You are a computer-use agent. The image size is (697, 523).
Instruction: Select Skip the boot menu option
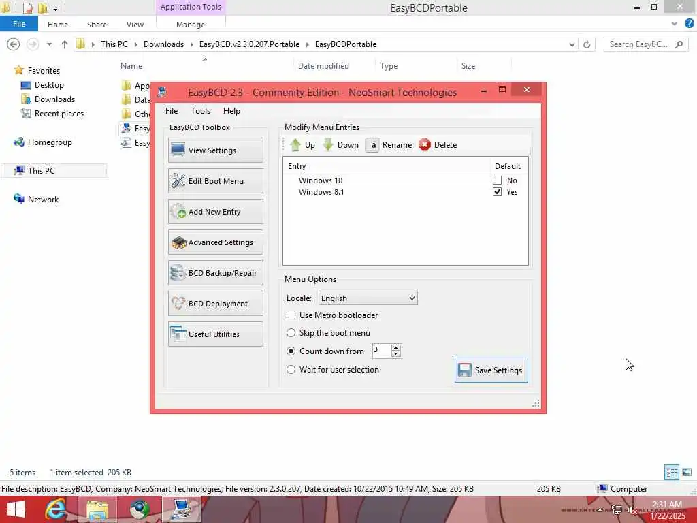pyautogui.click(x=291, y=332)
